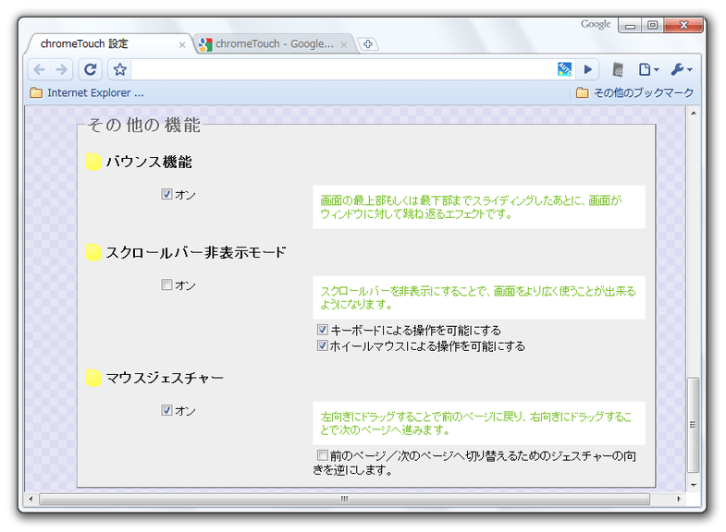Image resolution: width=726 pixels, height=532 pixels.
Task: Open その他のブックマーク folder
Action: [x=634, y=93]
